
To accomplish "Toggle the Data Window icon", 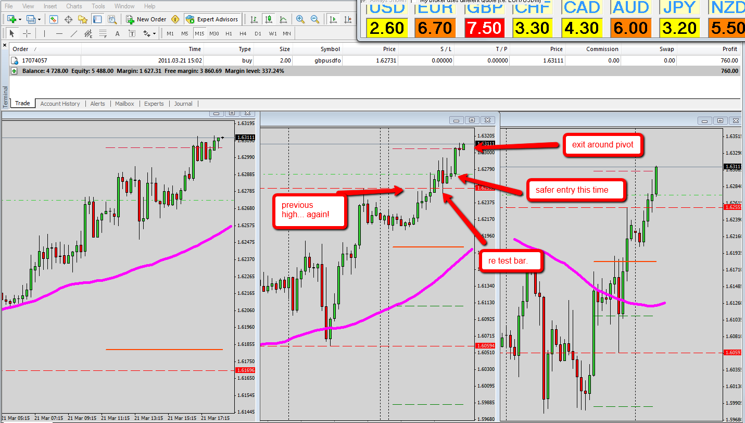I will [68, 19].
